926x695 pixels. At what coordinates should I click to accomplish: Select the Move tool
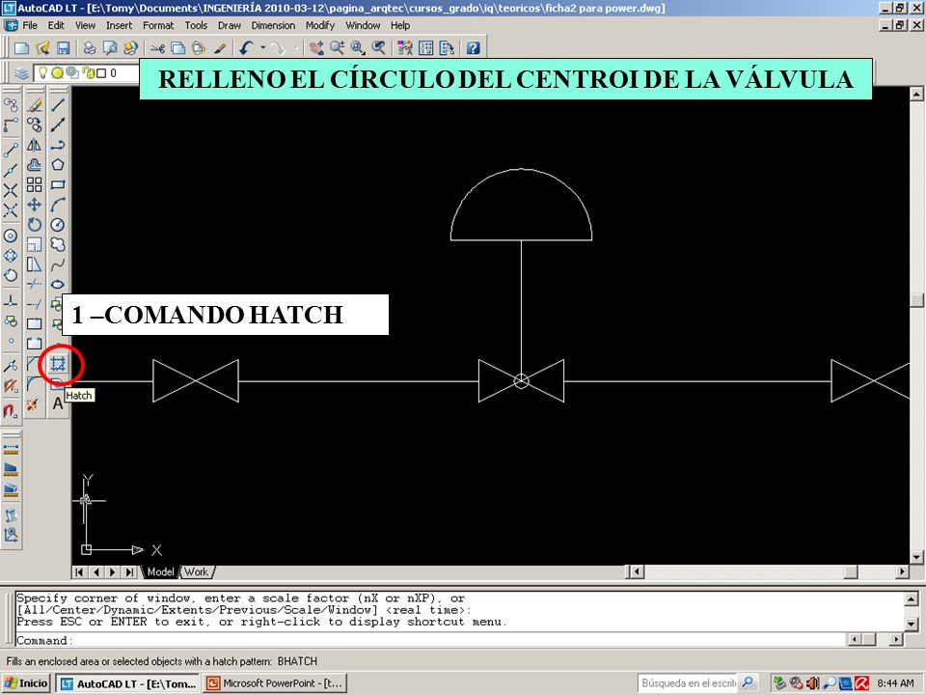tap(35, 205)
